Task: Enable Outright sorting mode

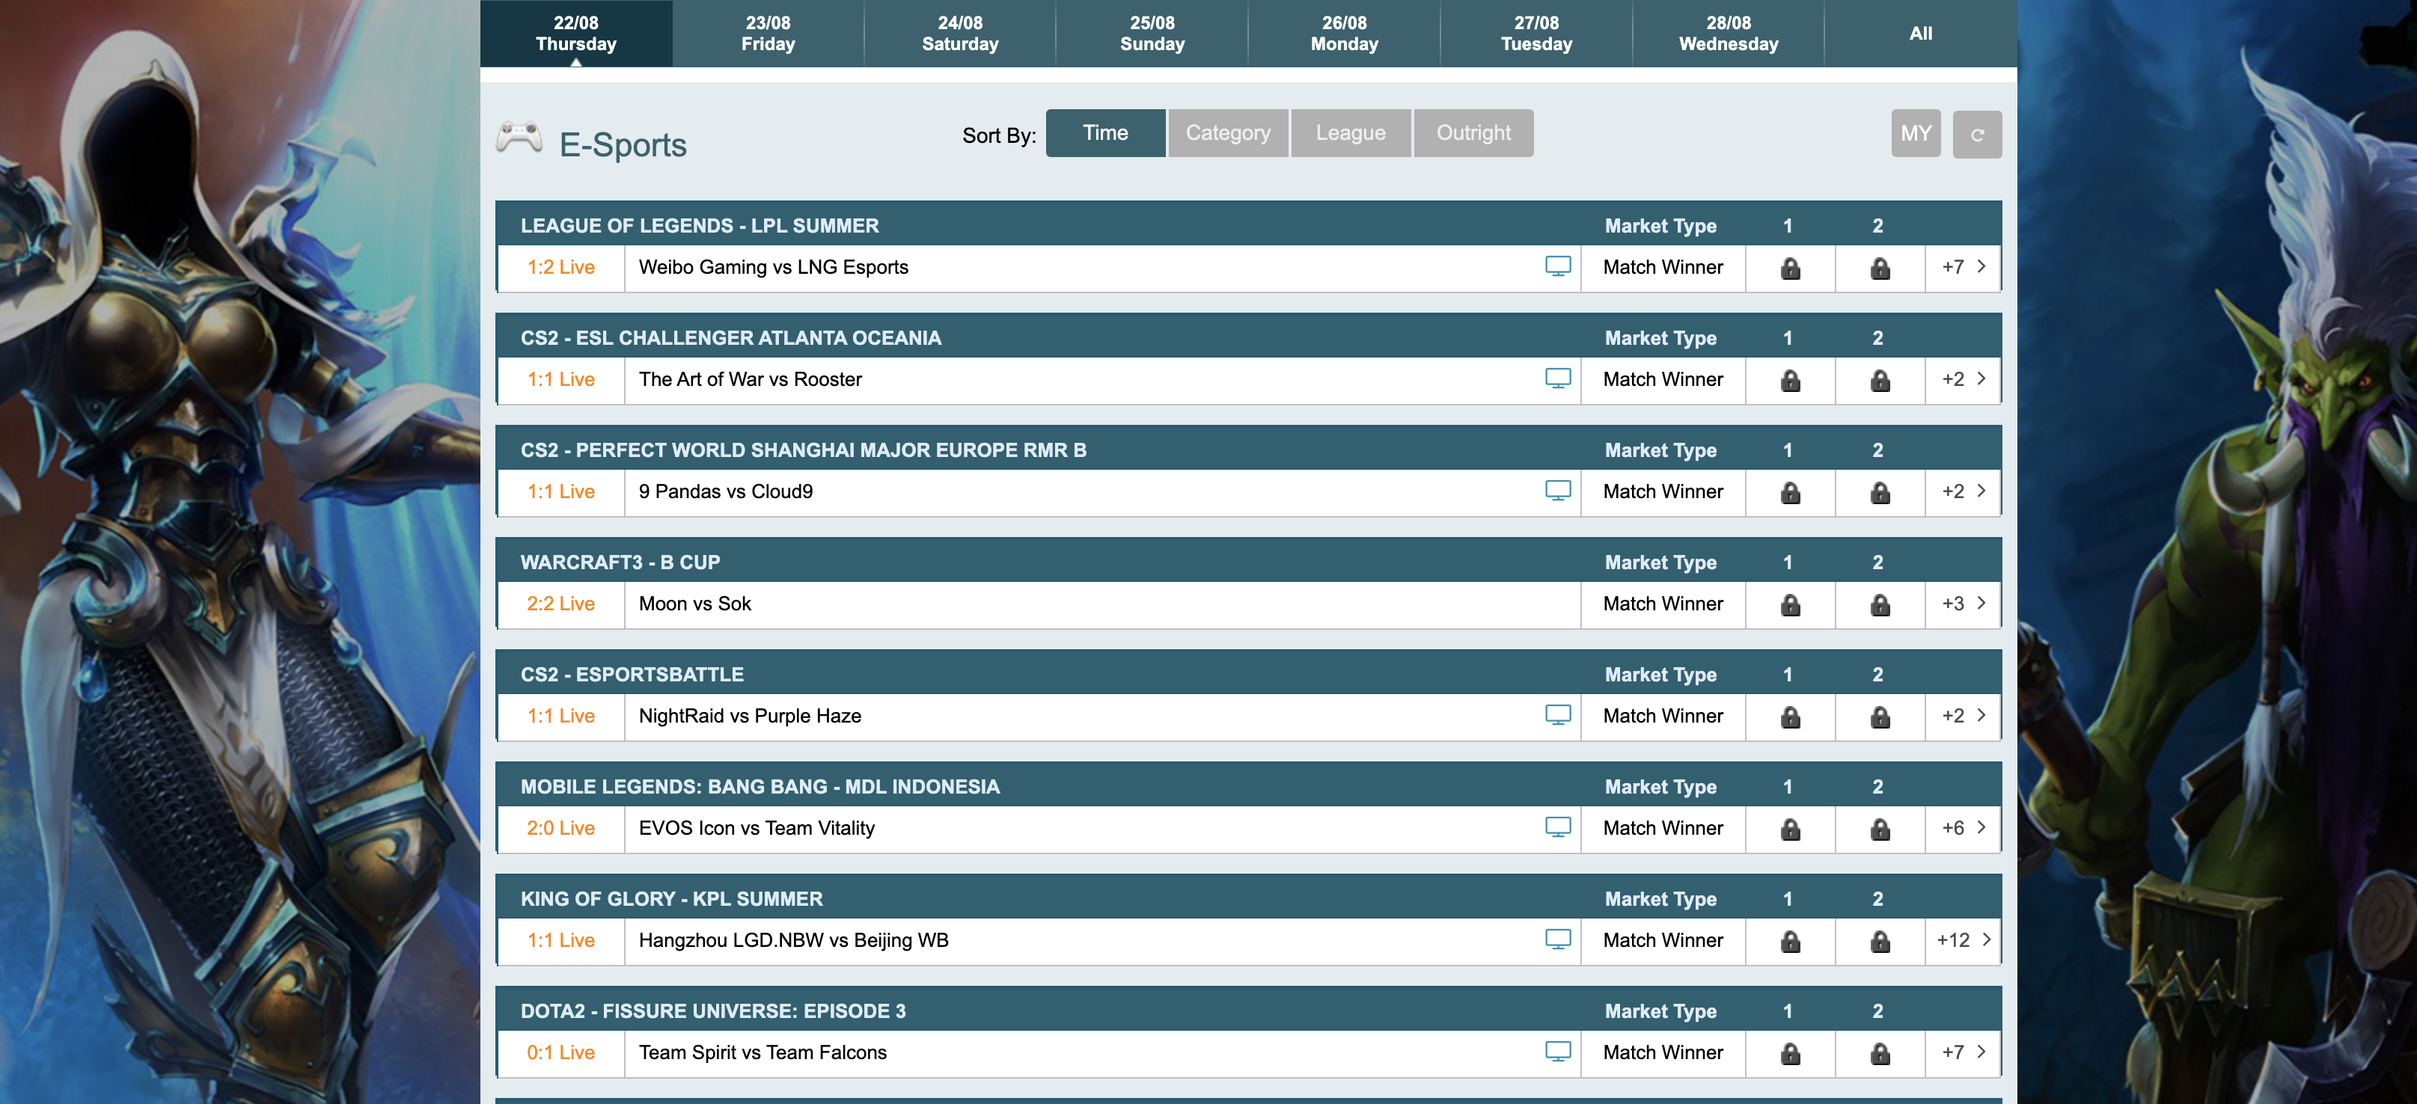Action: tap(1473, 132)
